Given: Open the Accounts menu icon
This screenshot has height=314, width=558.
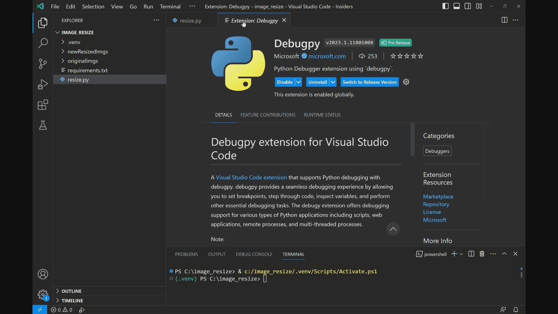Looking at the screenshot, I should pyautogui.click(x=43, y=274).
